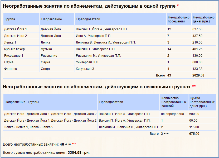Click the red double asterisk after second heading
Screen dimensions: 219x158
click(x=194, y=87)
